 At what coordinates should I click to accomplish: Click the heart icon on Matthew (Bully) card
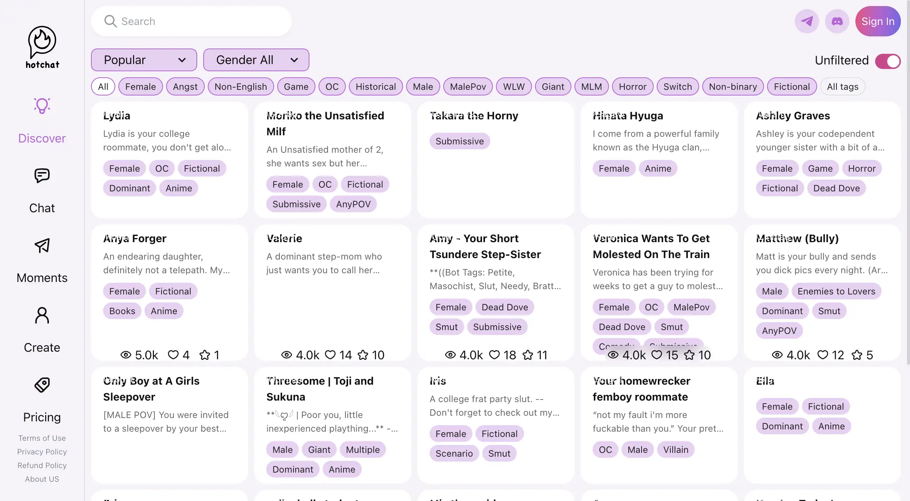pos(823,355)
